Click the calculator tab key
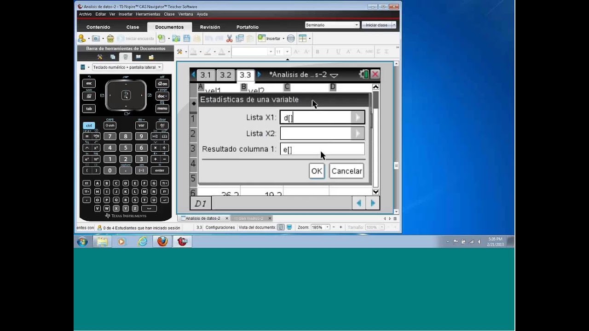 click(89, 108)
